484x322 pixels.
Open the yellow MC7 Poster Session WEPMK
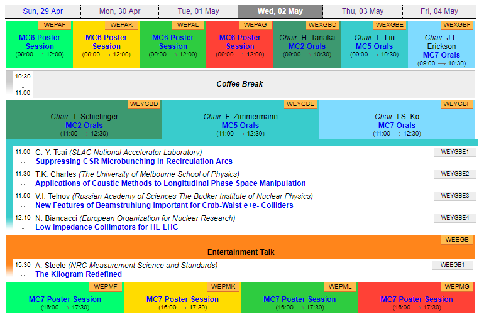(182, 299)
